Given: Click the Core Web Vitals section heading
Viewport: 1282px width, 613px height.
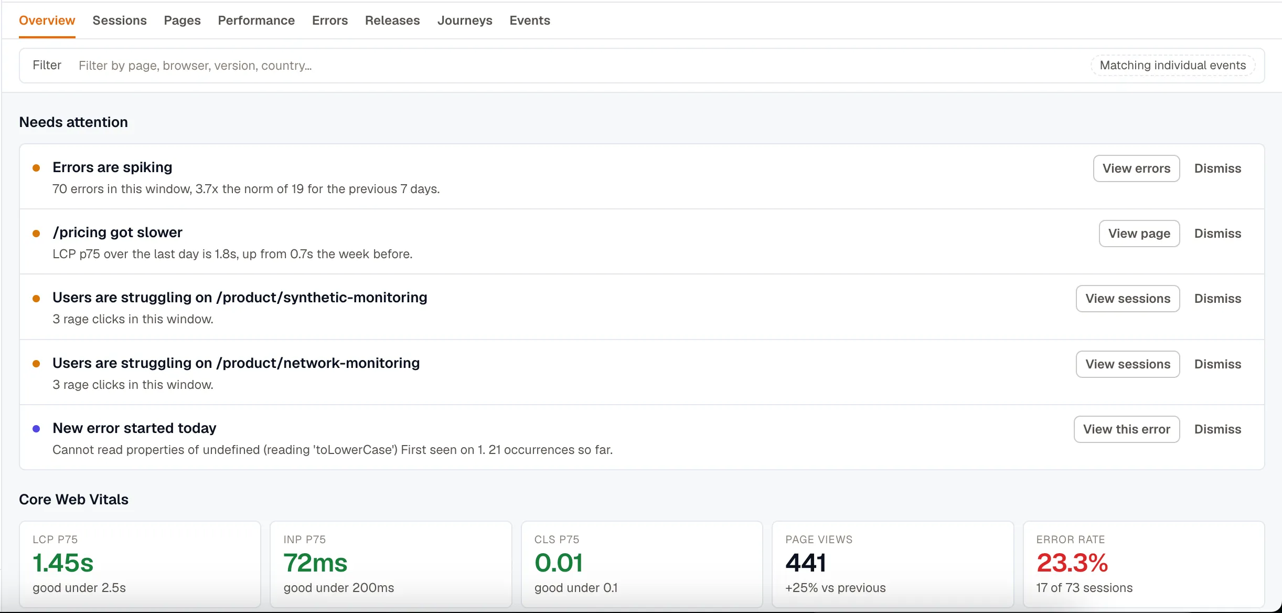Looking at the screenshot, I should (73, 500).
